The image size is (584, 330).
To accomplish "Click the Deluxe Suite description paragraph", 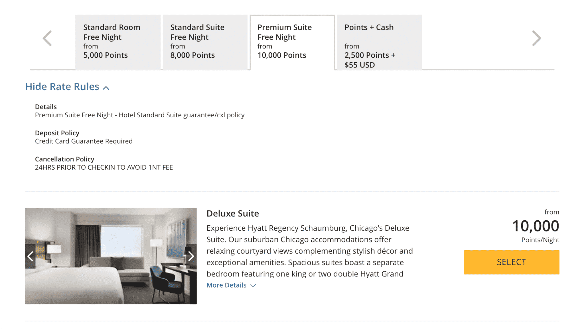I will click(310, 251).
